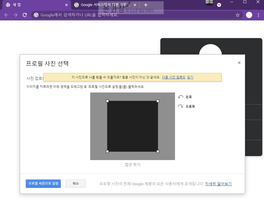Rotate the image left (왼쪽)
Viewport: 264px width, 211px height.
(x=185, y=97)
